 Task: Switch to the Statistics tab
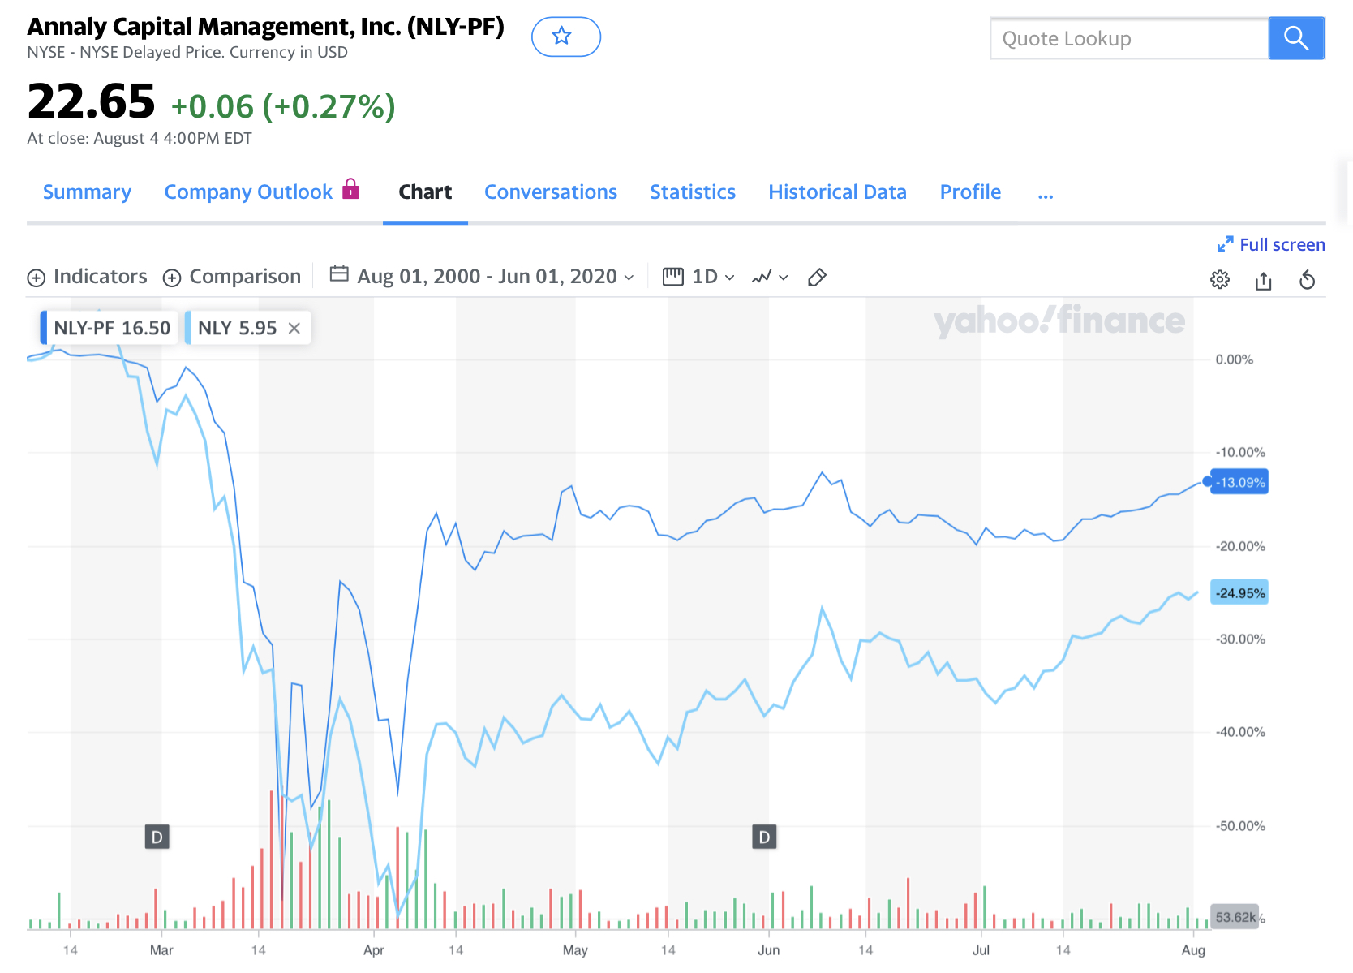[x=692, y=192]
